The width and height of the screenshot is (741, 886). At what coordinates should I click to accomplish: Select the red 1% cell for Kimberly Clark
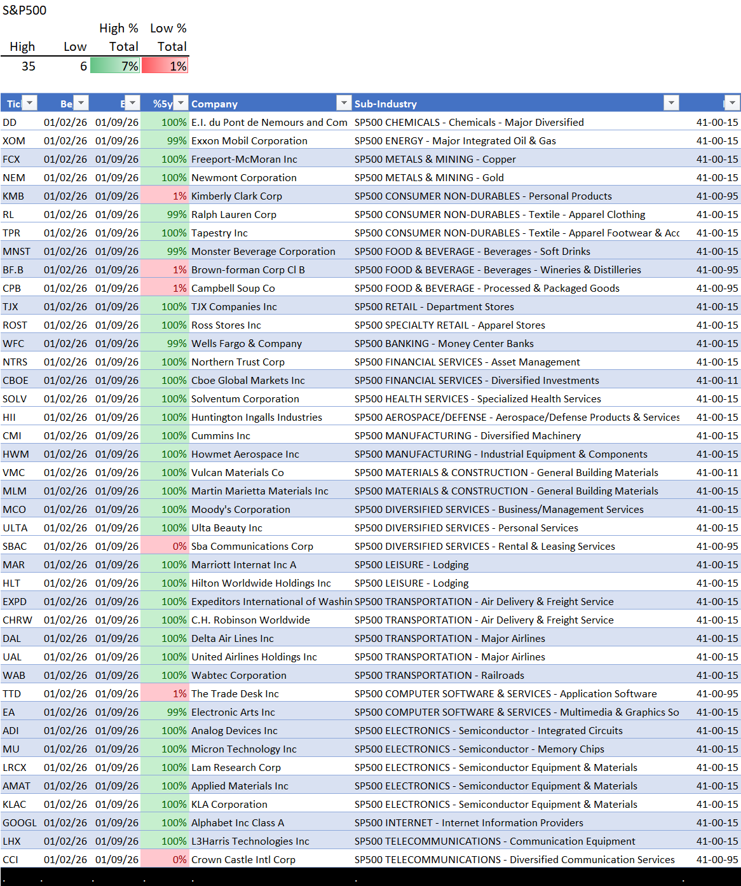pyautogui.click(x=165, y=196)
